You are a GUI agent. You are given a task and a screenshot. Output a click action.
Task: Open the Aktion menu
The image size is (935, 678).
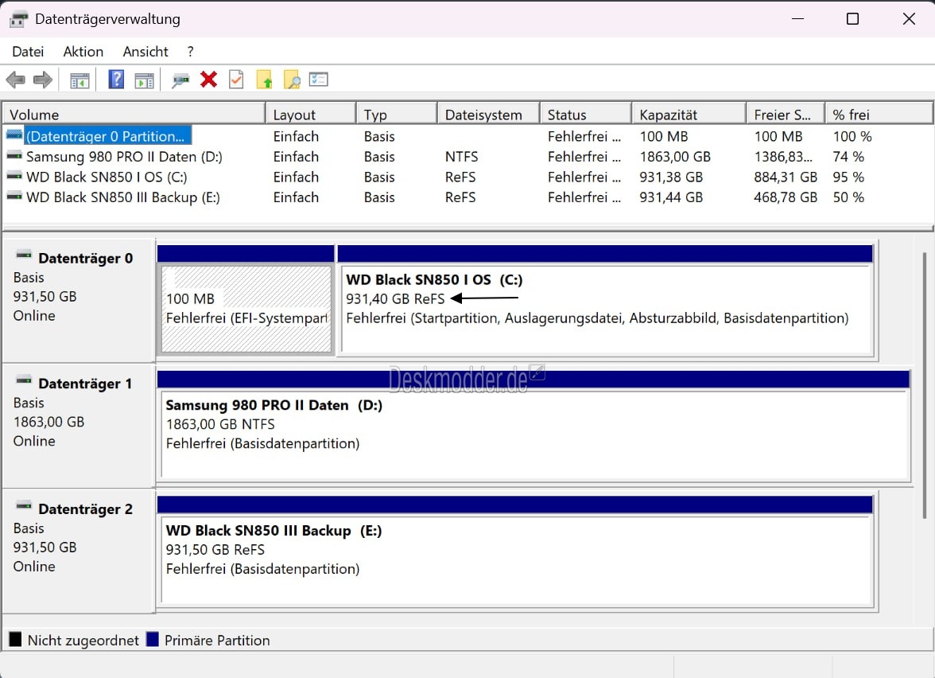tap(83, 51)
